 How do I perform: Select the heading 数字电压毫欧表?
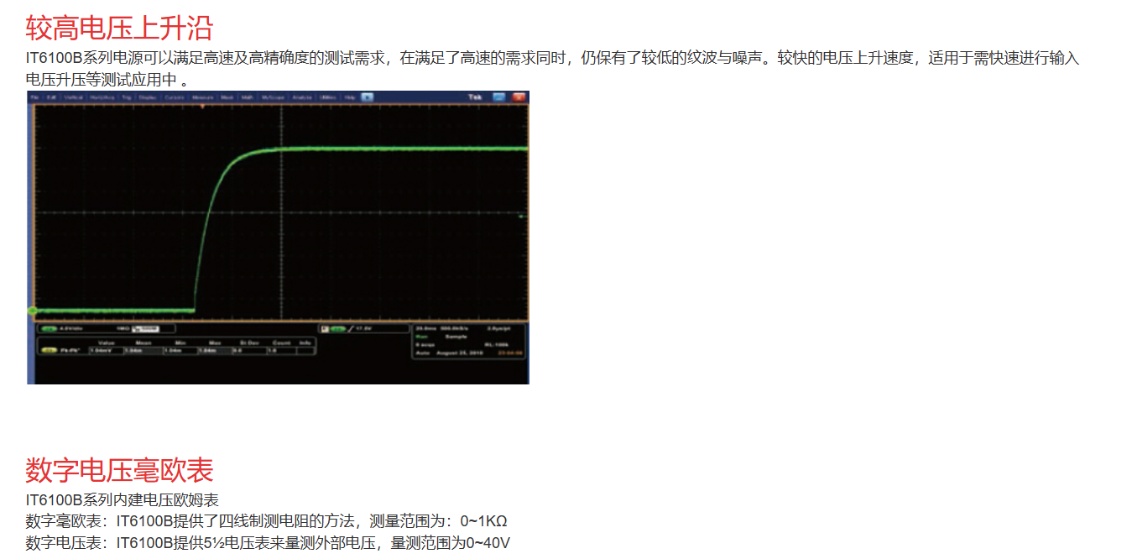pos(119,469)
